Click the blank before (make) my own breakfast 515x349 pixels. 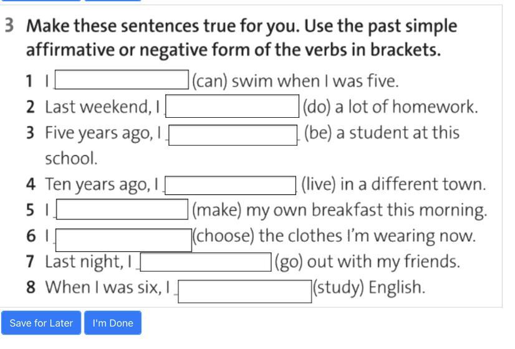122,210
